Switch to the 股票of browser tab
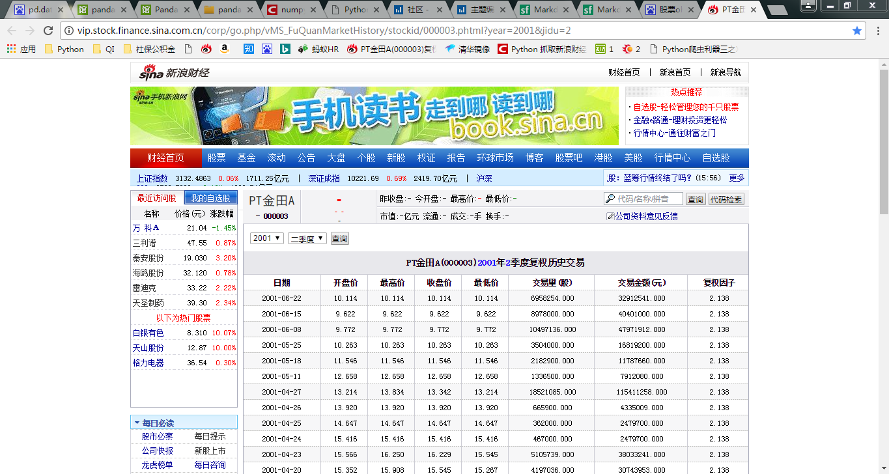Viewport: 889px width, 474px height. click(670, 10)
